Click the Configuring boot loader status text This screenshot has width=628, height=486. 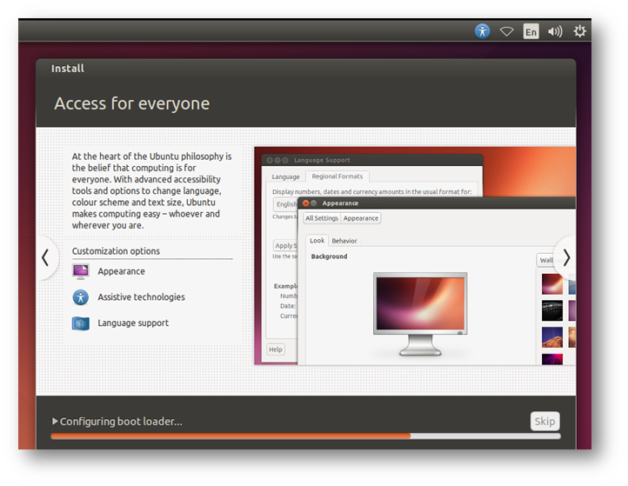121,421
